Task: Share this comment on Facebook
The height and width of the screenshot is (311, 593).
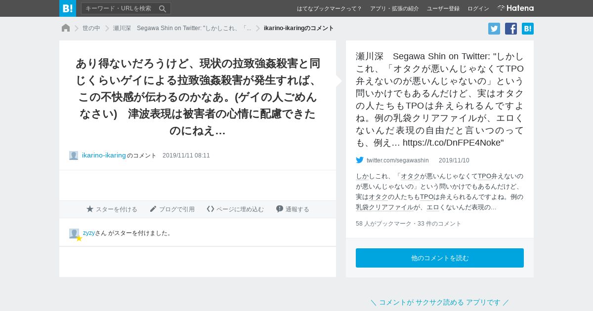Action: (511, 29)
